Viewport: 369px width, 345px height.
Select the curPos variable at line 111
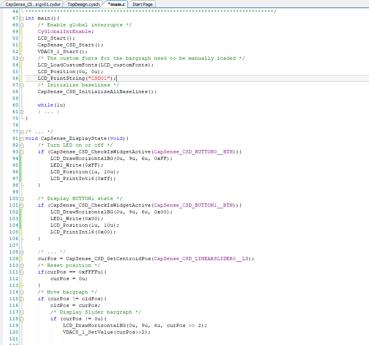(x=56, y=272)
